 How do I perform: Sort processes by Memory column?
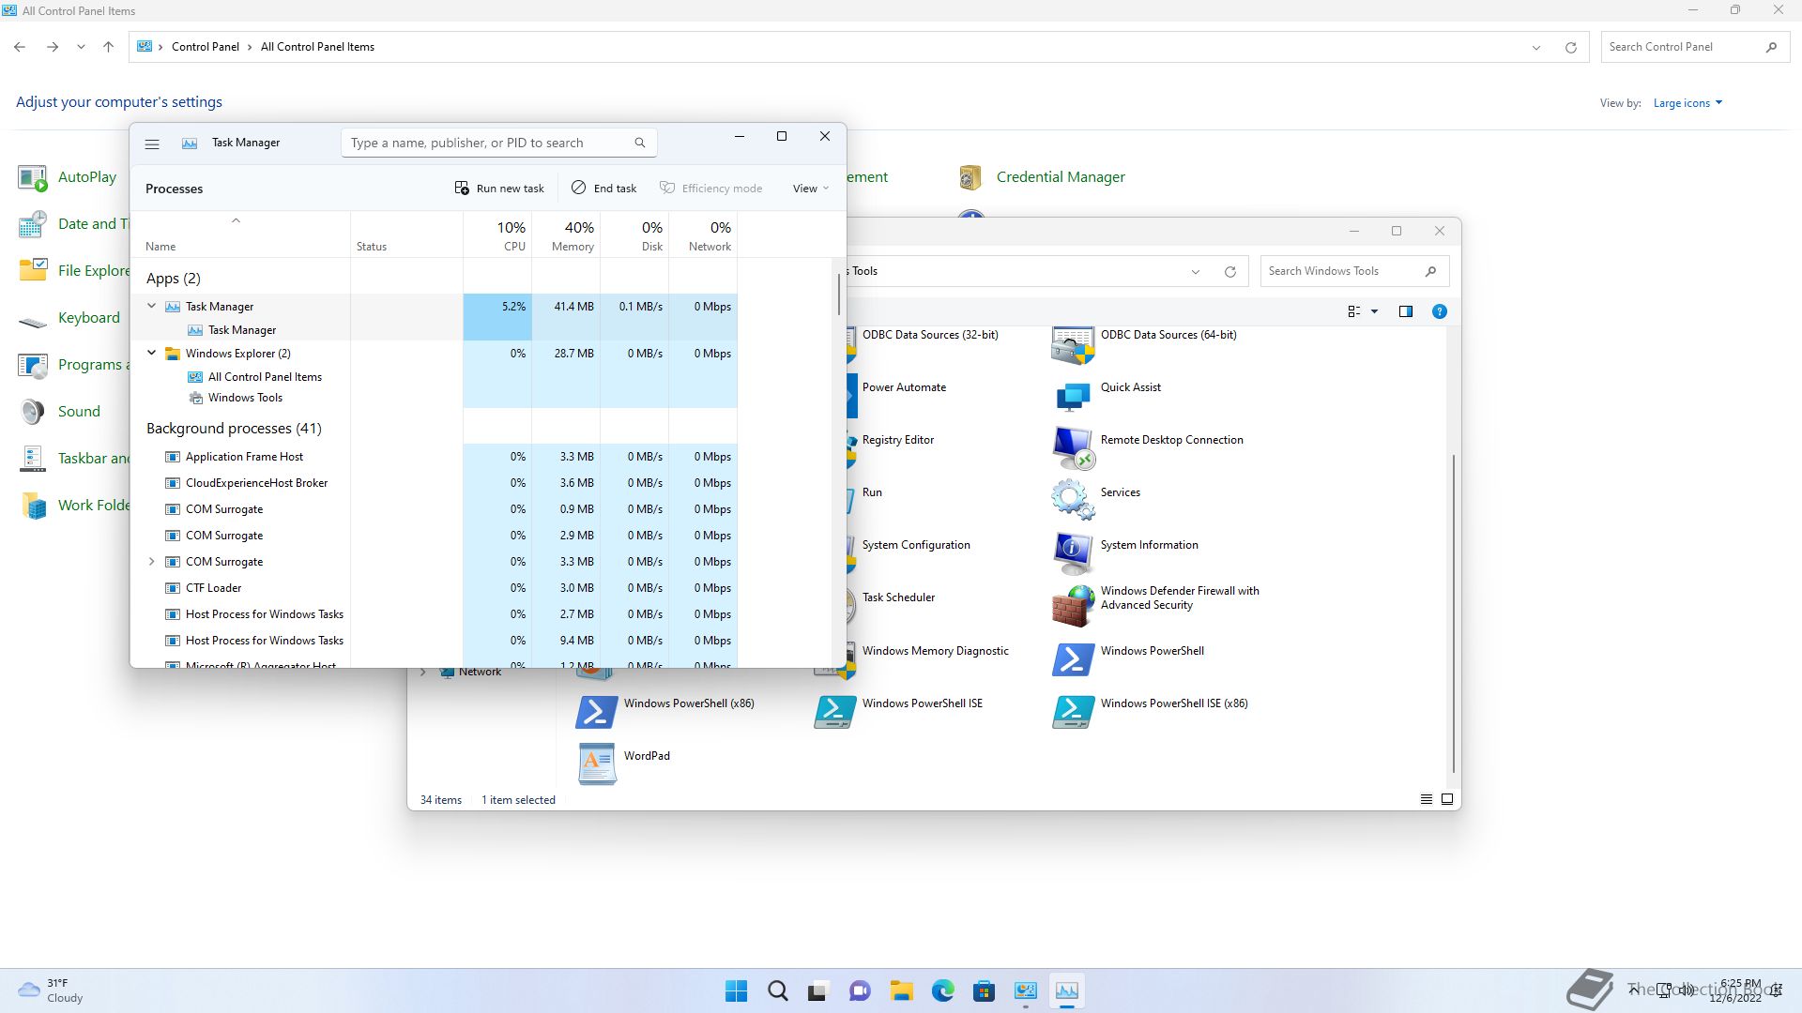tap(566, 234)
